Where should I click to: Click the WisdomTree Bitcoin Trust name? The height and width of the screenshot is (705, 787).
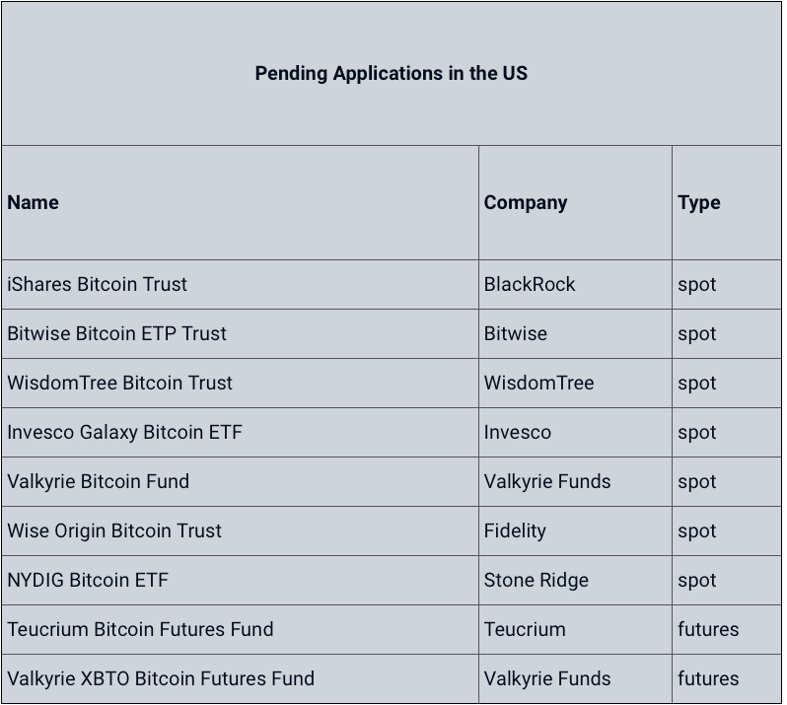120,383
